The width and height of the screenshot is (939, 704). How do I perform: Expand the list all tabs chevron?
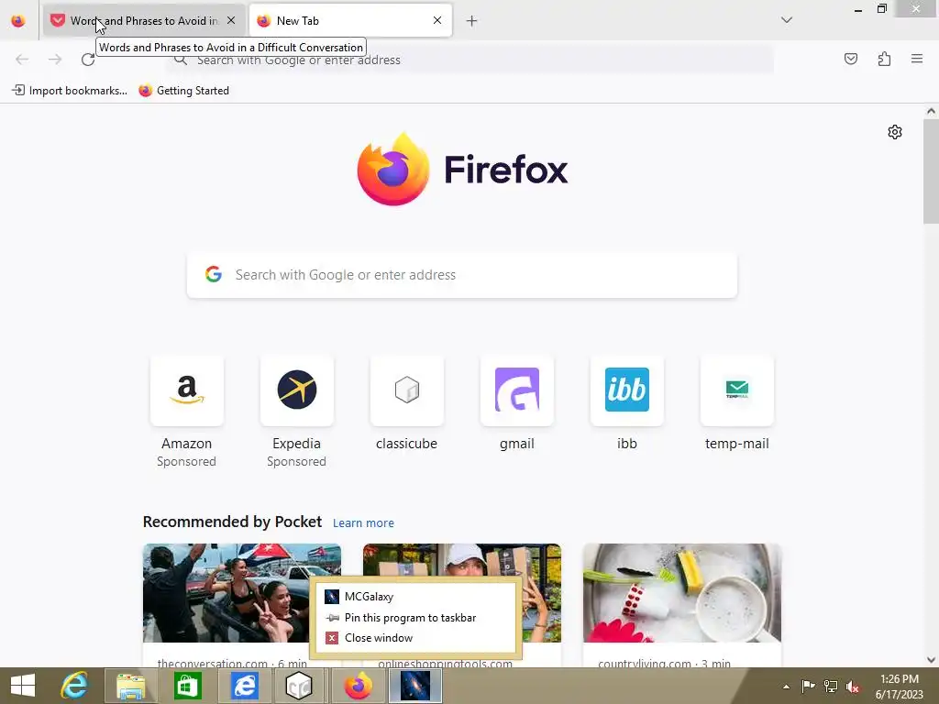tap(787, 20)
